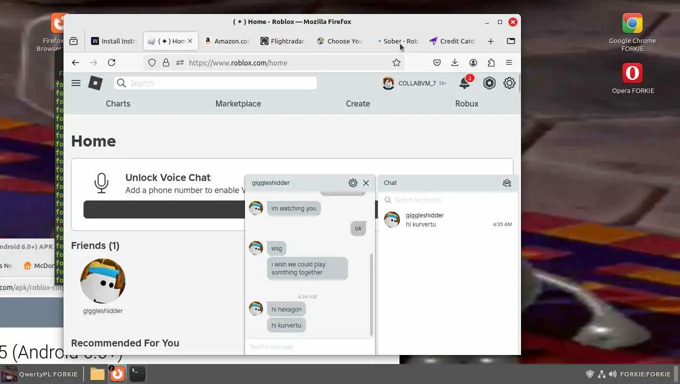Click the Friends (1) heading link
The image size is (680, 384).
pyautogui.click(x=95, y=245)
